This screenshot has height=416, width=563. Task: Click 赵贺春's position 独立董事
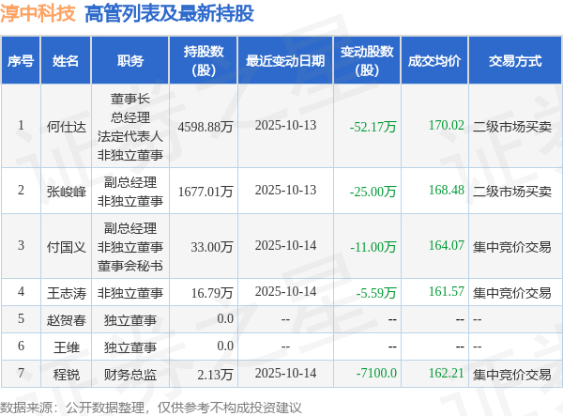pos(130,319)
